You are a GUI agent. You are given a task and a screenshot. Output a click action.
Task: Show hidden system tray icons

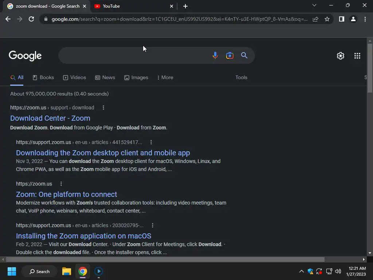tap(301, 271)
